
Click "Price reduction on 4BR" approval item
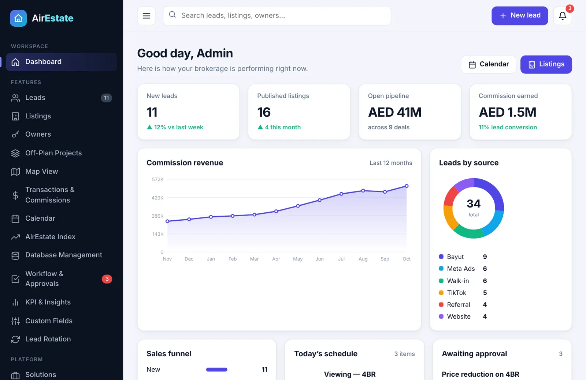[480, 375]
